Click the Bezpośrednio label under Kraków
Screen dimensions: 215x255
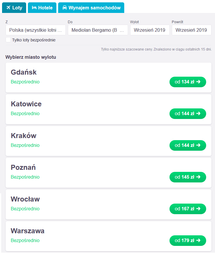click(x=25, y=145)
